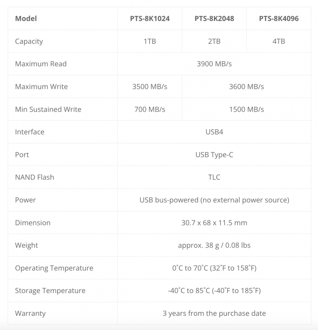
Task: Click the 3 years warranty text
Action: point(214,313)
